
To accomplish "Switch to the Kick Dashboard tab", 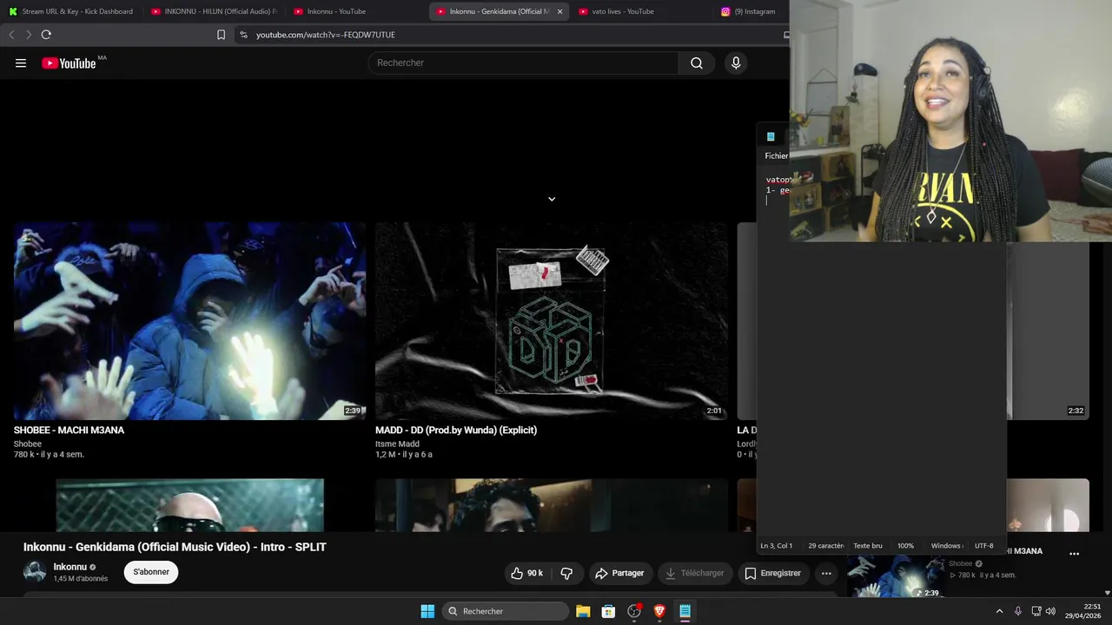I will (x=71, y=11).
